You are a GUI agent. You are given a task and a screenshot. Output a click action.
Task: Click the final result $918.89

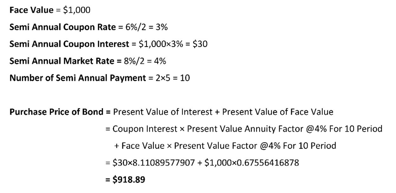coord(129,180)
